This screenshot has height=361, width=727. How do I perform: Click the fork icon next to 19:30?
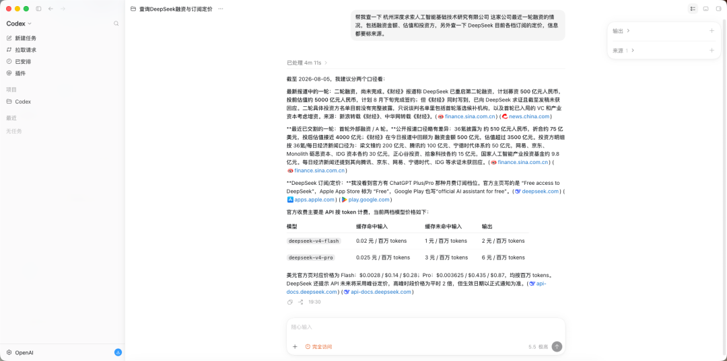(300, 302)
